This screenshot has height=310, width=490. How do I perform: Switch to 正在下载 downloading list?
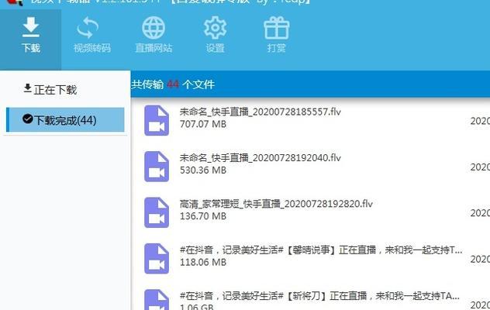point(50,90)
